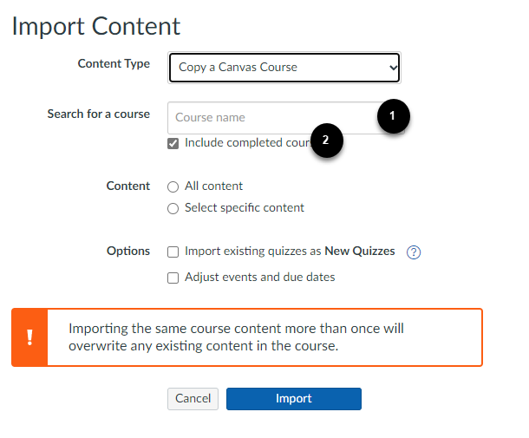Viewport: 529px width, 438px height.
Task: Click the black number 2 annotation marker
Action: pos(326,139)
